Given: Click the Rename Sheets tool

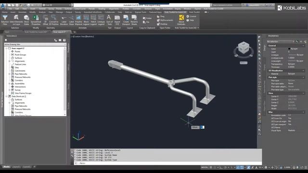Looking at the screenshot, I should pyautogui.click(x=134, y=20).
